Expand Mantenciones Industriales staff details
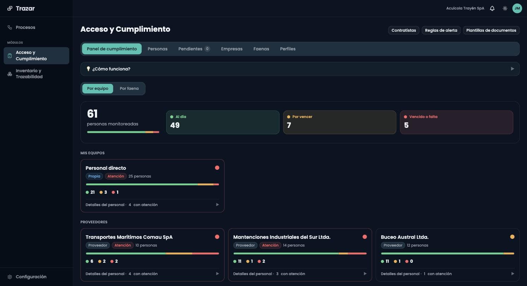527x286 pixels. (x=300, y=274)
